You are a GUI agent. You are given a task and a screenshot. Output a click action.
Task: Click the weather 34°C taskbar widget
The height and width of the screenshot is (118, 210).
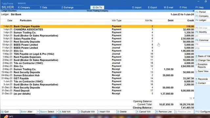click(9, 116)
